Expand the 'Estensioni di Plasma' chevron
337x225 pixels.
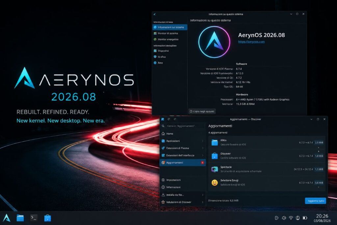coord(202,148)
